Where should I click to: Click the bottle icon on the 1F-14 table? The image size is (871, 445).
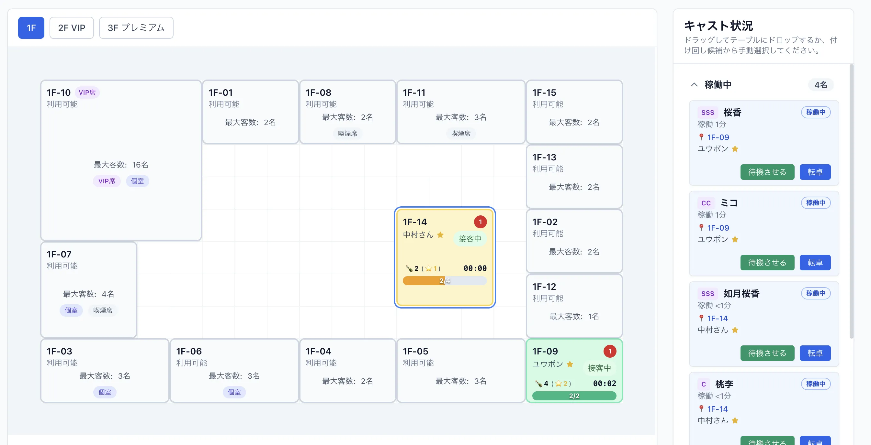[x=409, y=268]
